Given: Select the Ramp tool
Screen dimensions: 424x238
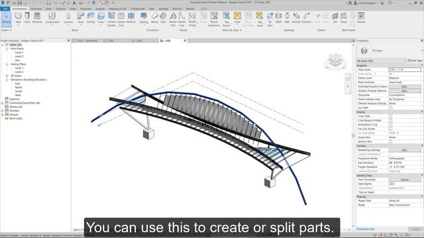Looking at the screenshot, I should pos(154,18).
